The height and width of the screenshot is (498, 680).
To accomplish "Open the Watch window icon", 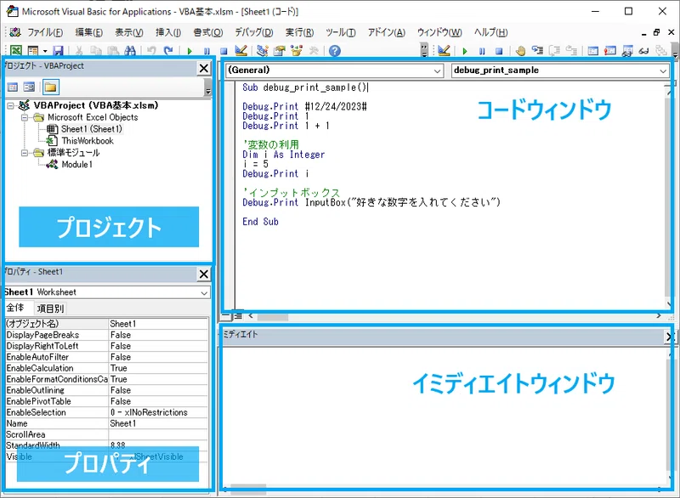I will point(627,51).
